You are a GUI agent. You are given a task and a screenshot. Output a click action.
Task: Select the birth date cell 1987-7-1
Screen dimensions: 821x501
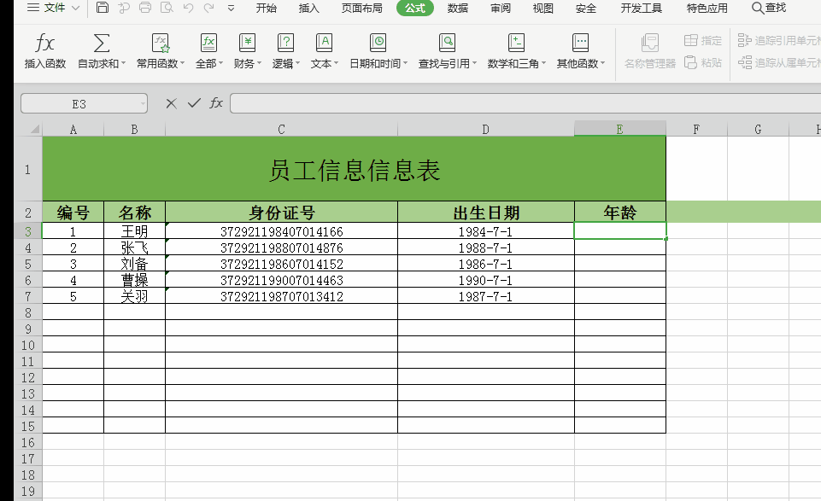[486, 296]
